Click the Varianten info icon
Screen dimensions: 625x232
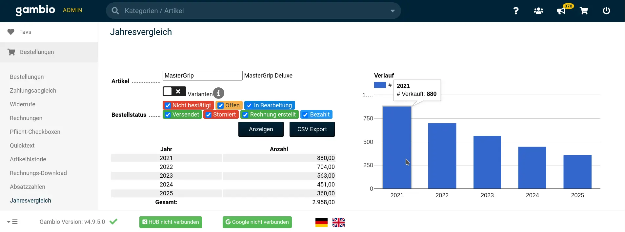[x=219, y=93]
